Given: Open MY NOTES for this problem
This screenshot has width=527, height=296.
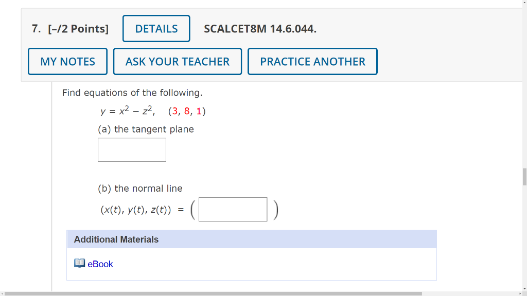Looking at the screenshot, I should coord(67,61).
